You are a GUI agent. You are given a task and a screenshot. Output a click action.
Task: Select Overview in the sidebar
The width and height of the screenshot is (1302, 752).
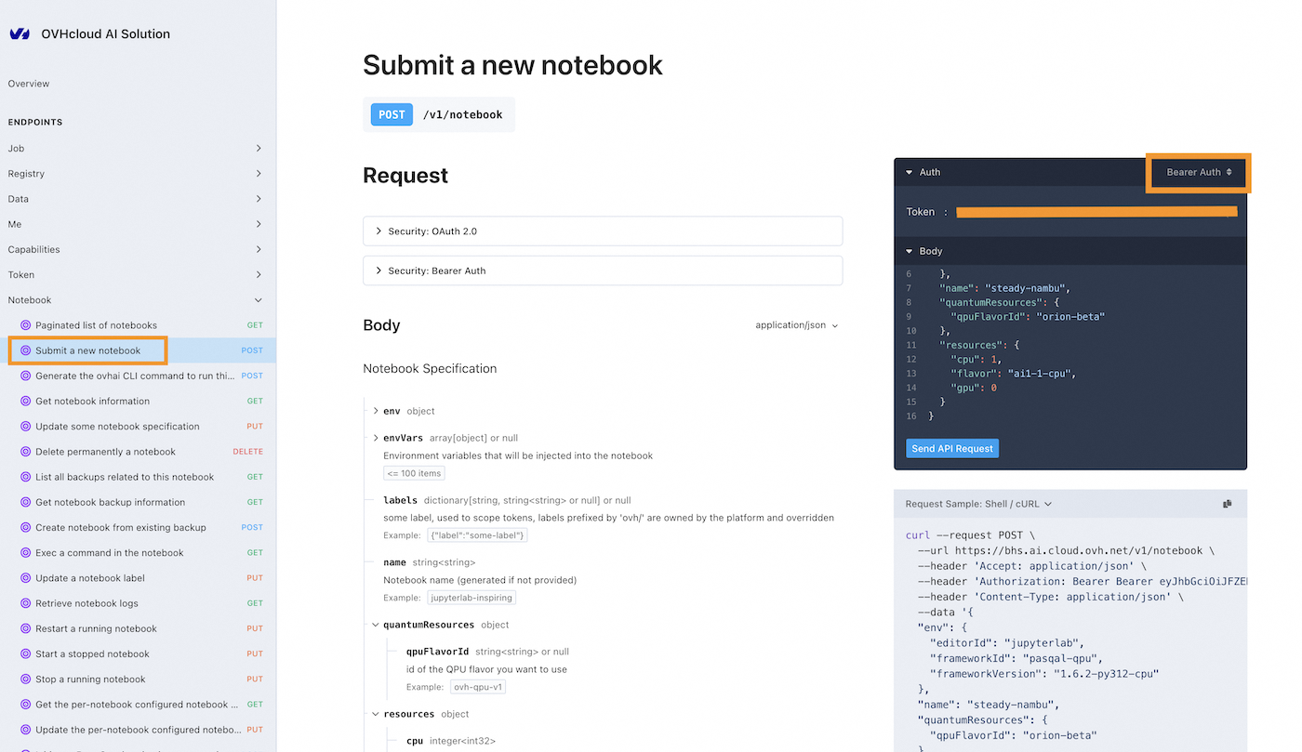coord(28,83)
